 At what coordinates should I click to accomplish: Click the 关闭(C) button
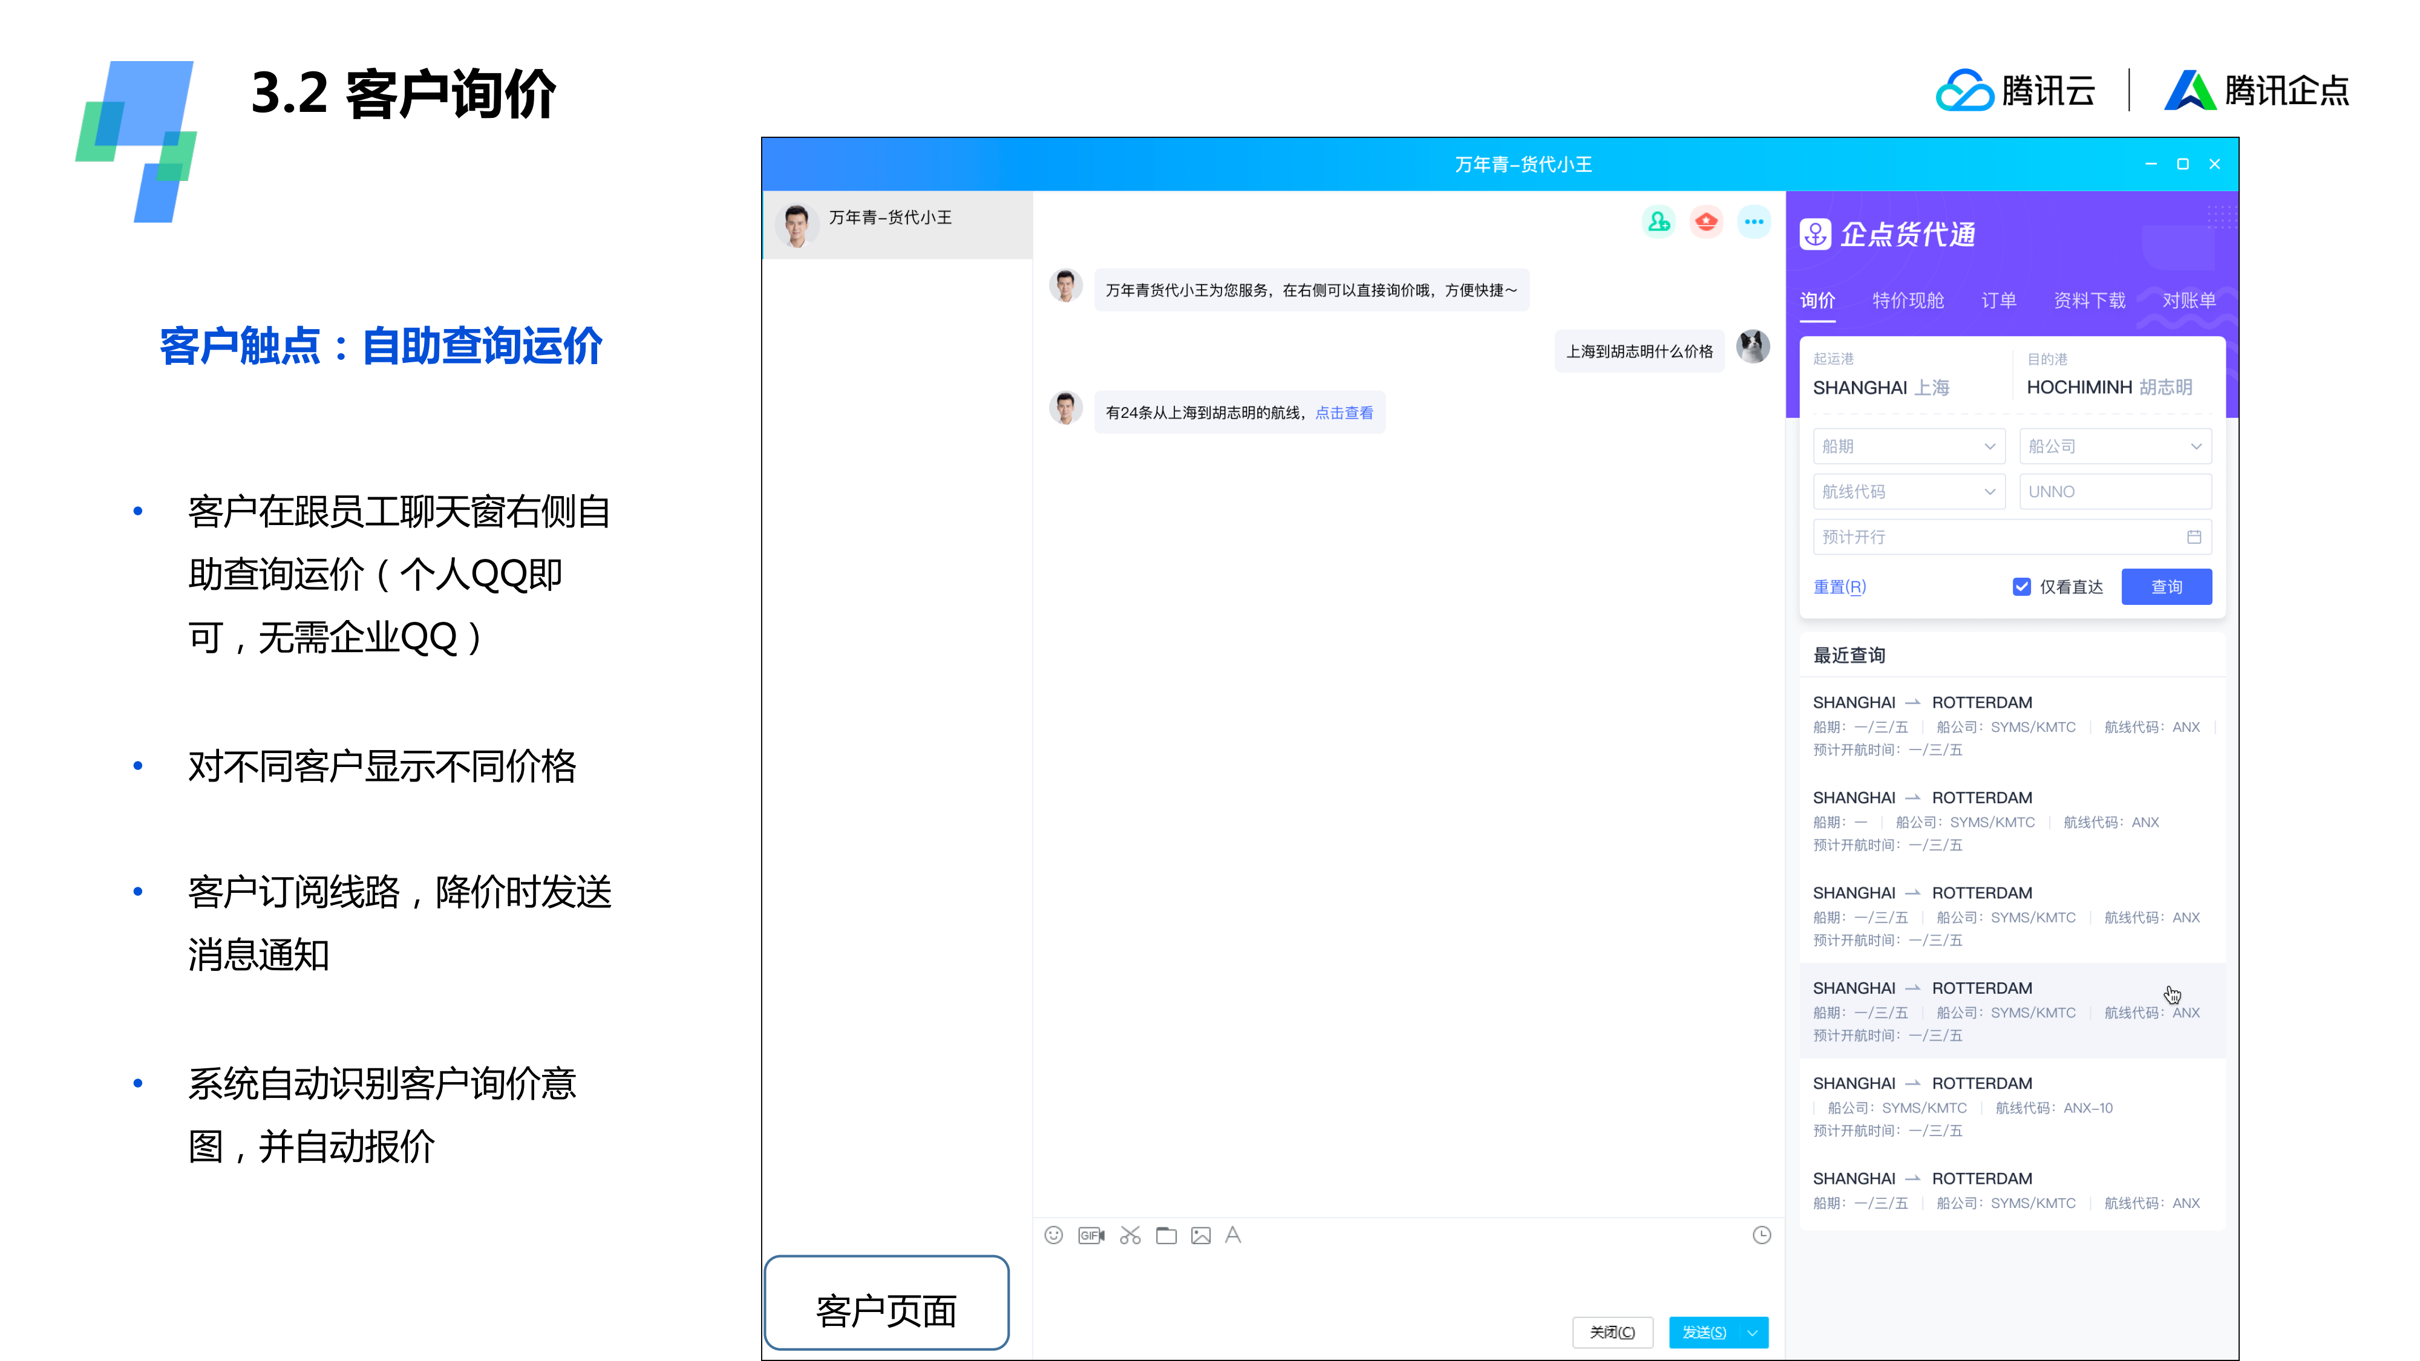point(1612,1333)
